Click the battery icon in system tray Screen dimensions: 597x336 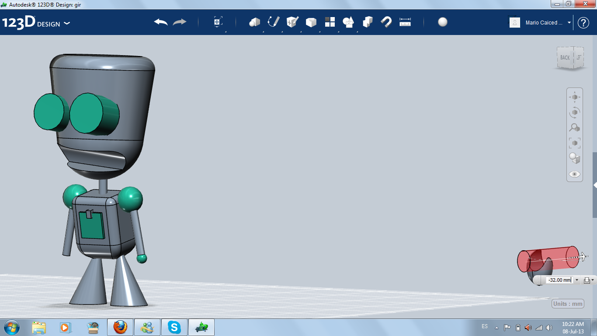pos(518,327)
